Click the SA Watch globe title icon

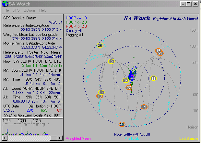(5, 4)
